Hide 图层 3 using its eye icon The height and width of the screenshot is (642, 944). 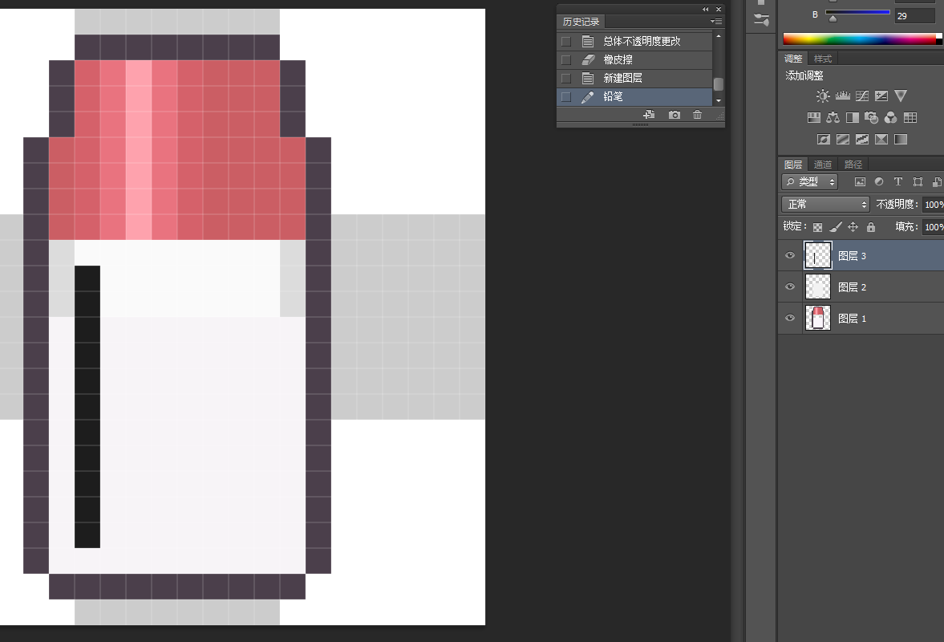[790, 255]
